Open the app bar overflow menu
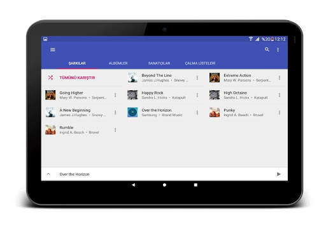The image size is (326, 229). 278,49
